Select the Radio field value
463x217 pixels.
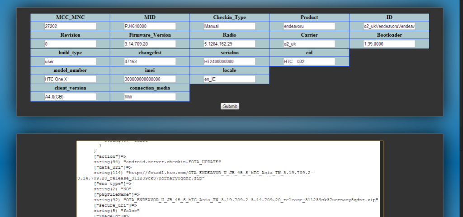click(x=229, y=44)
